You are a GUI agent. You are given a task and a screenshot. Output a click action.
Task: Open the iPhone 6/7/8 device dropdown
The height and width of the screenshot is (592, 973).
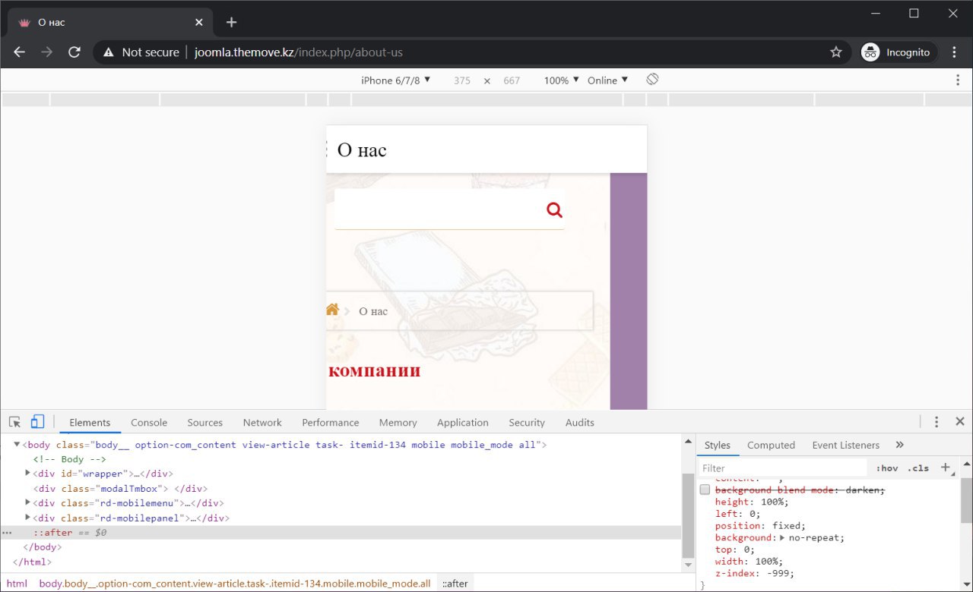pos(395,80)
